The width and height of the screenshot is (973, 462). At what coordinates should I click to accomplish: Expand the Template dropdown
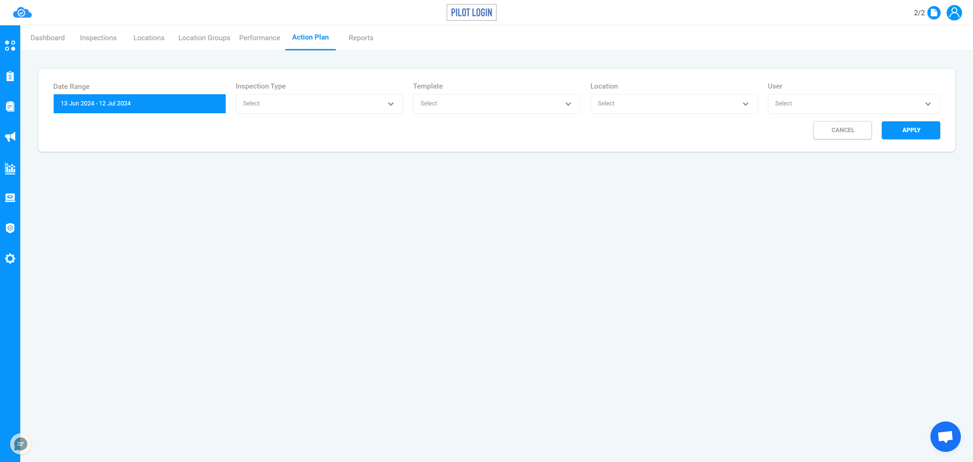pos(496,104)
